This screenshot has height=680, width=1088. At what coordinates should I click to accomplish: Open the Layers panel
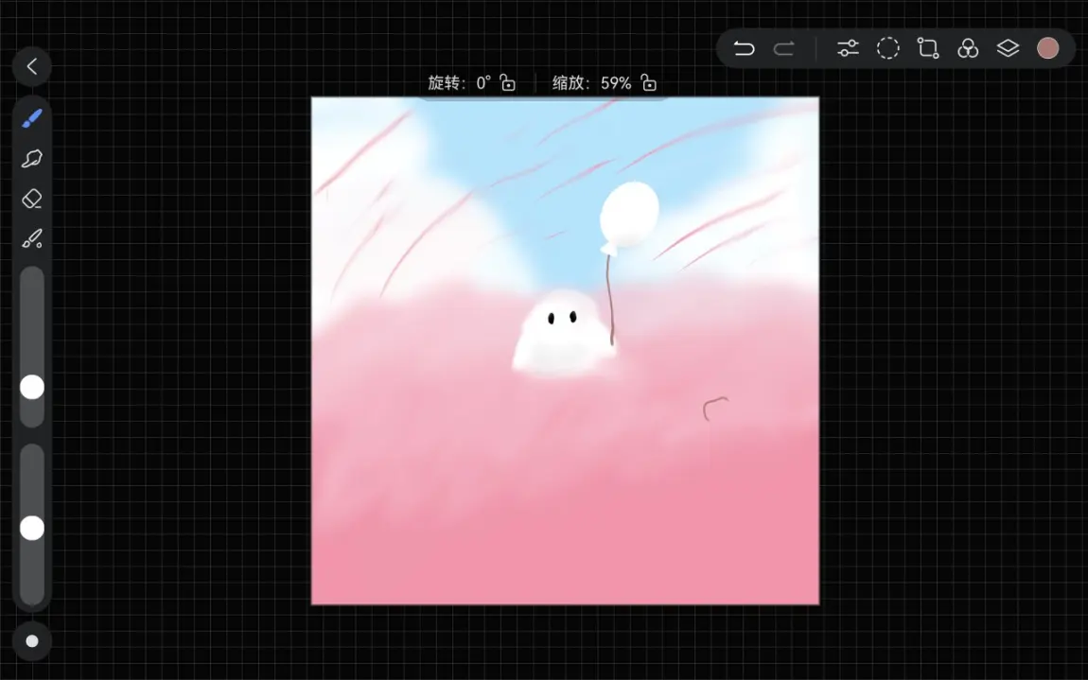(1008, 48)
